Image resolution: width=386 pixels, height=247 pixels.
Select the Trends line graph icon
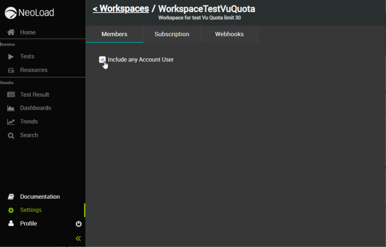(11, 122)
